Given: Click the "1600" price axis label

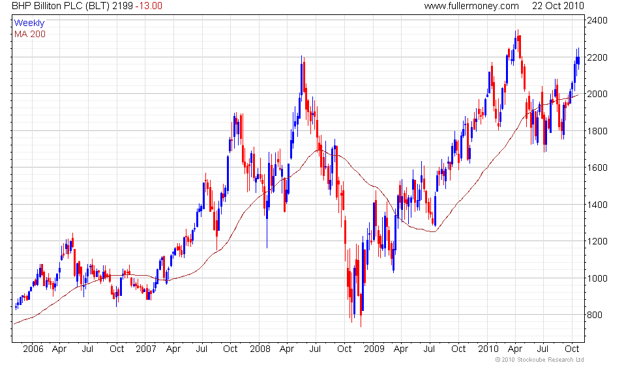Looking at the screenshot, I should 597,168.
